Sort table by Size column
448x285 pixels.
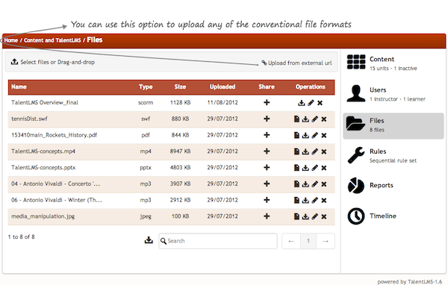(180, 87)
